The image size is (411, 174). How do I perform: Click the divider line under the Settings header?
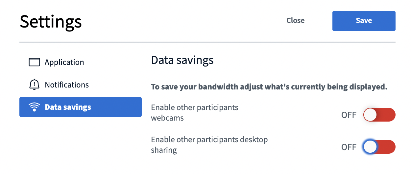(207, 42)
